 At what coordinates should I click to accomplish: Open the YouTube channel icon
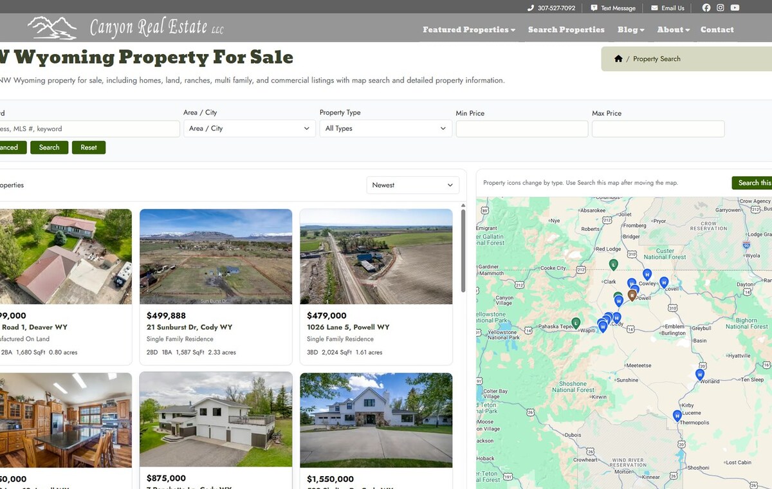[735, 8]
